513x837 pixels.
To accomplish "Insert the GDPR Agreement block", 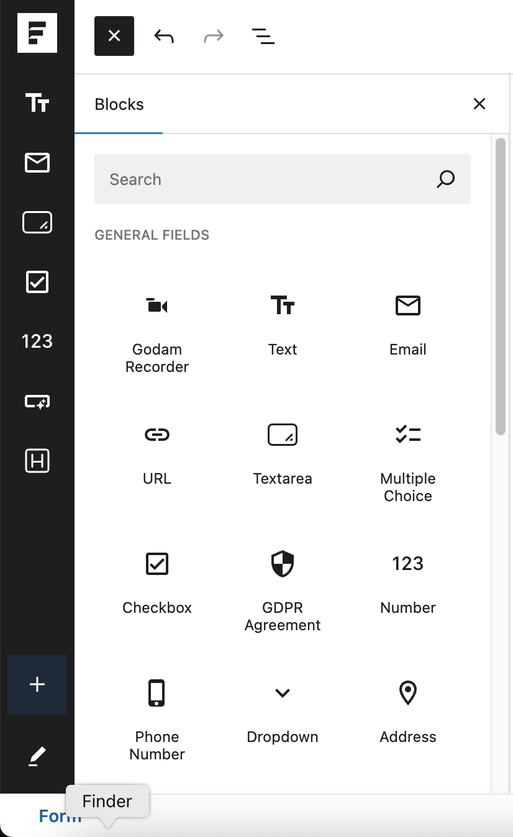I will click(283, 590).
